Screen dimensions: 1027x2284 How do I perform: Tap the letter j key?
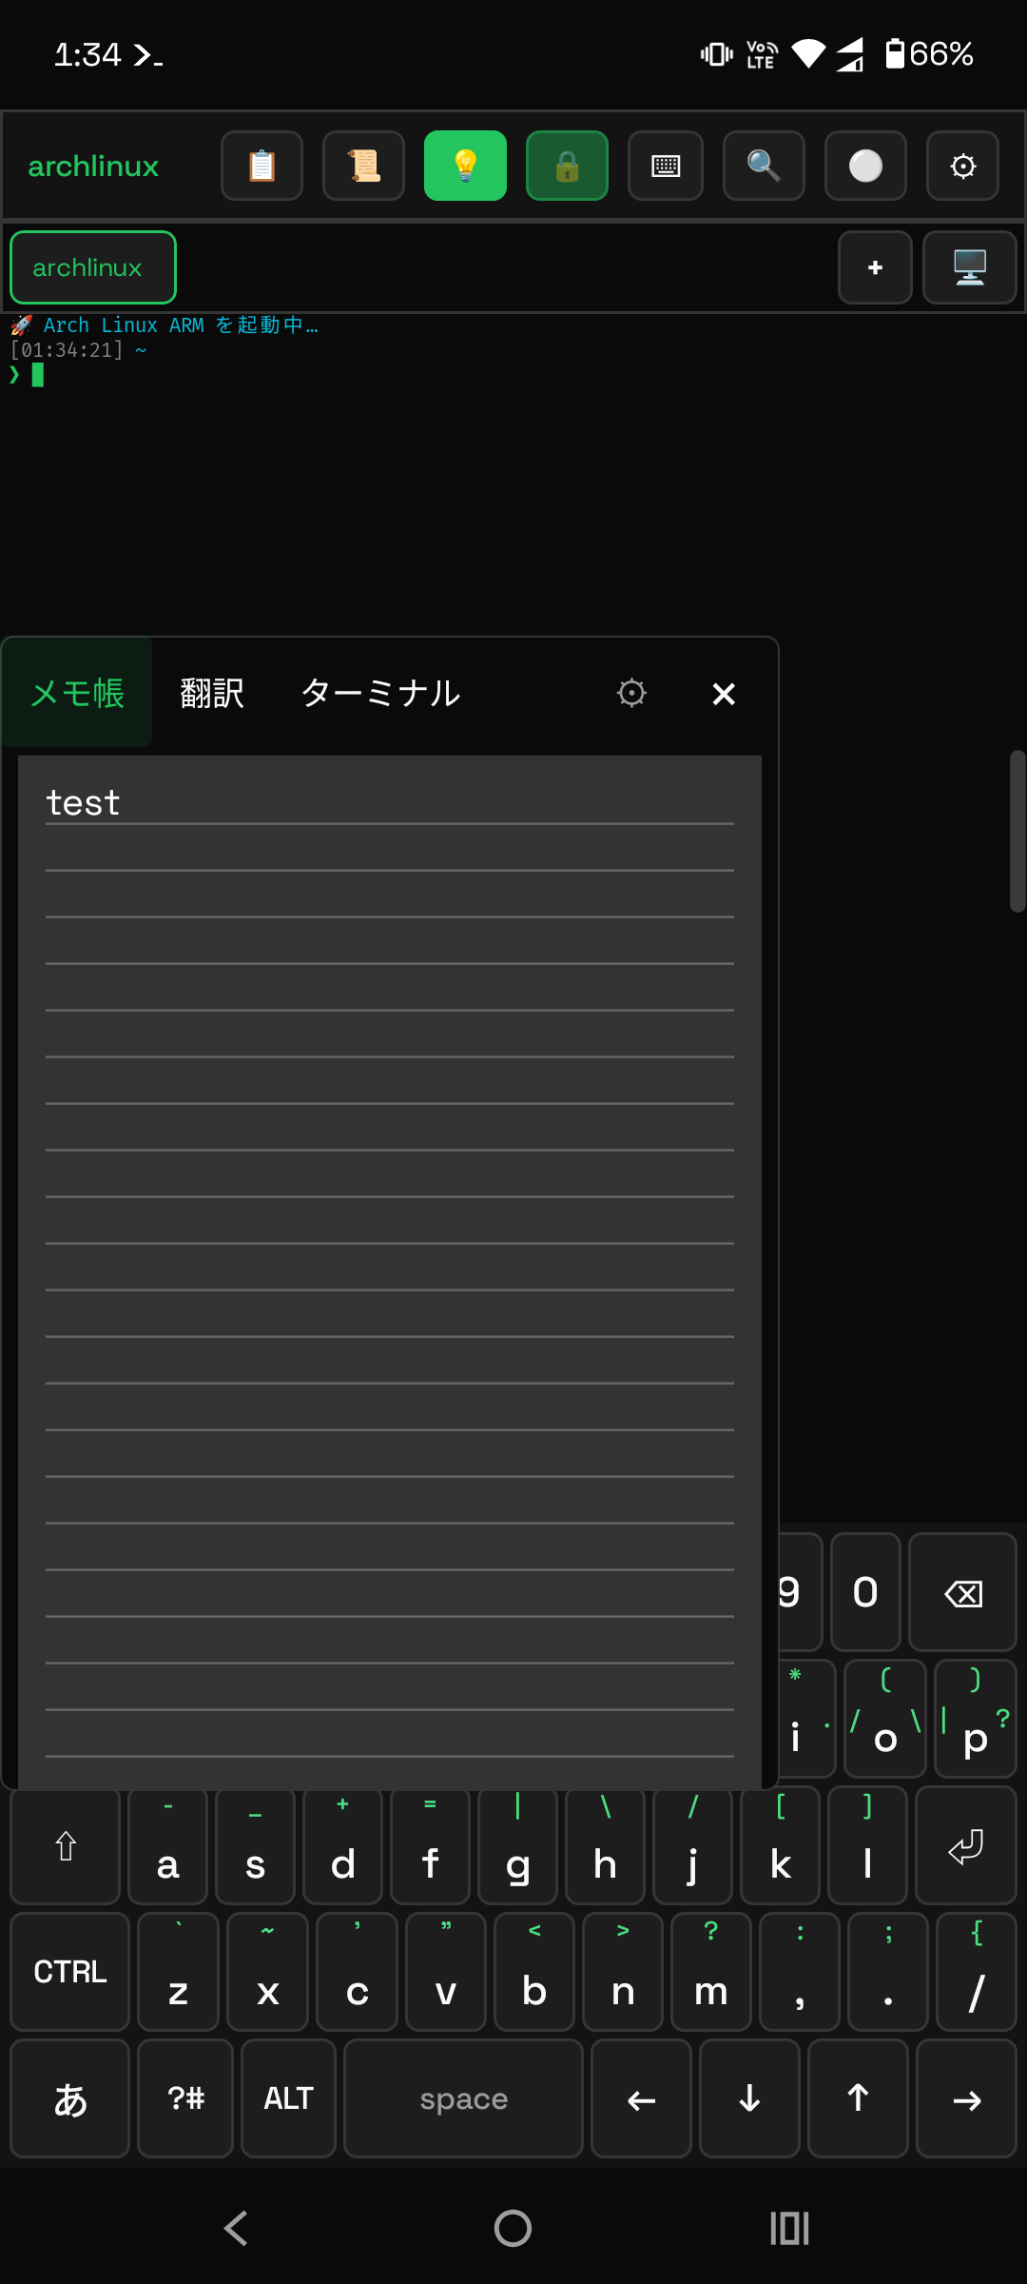[692, 1848]
